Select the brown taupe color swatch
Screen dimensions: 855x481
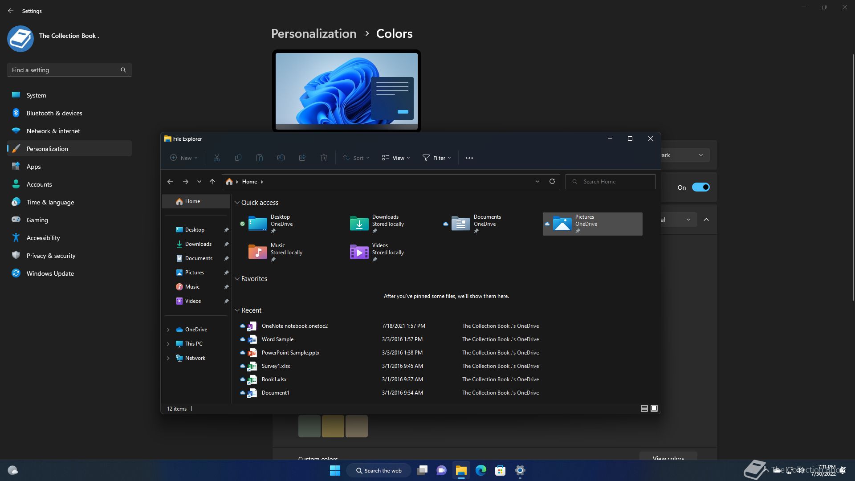click(357, 426)
